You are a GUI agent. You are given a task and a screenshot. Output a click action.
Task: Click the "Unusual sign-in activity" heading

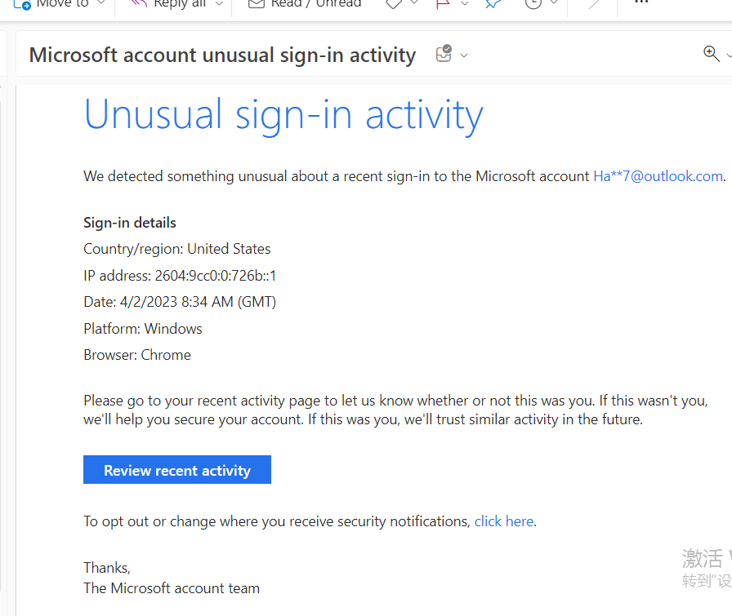(x=283, y=115)
